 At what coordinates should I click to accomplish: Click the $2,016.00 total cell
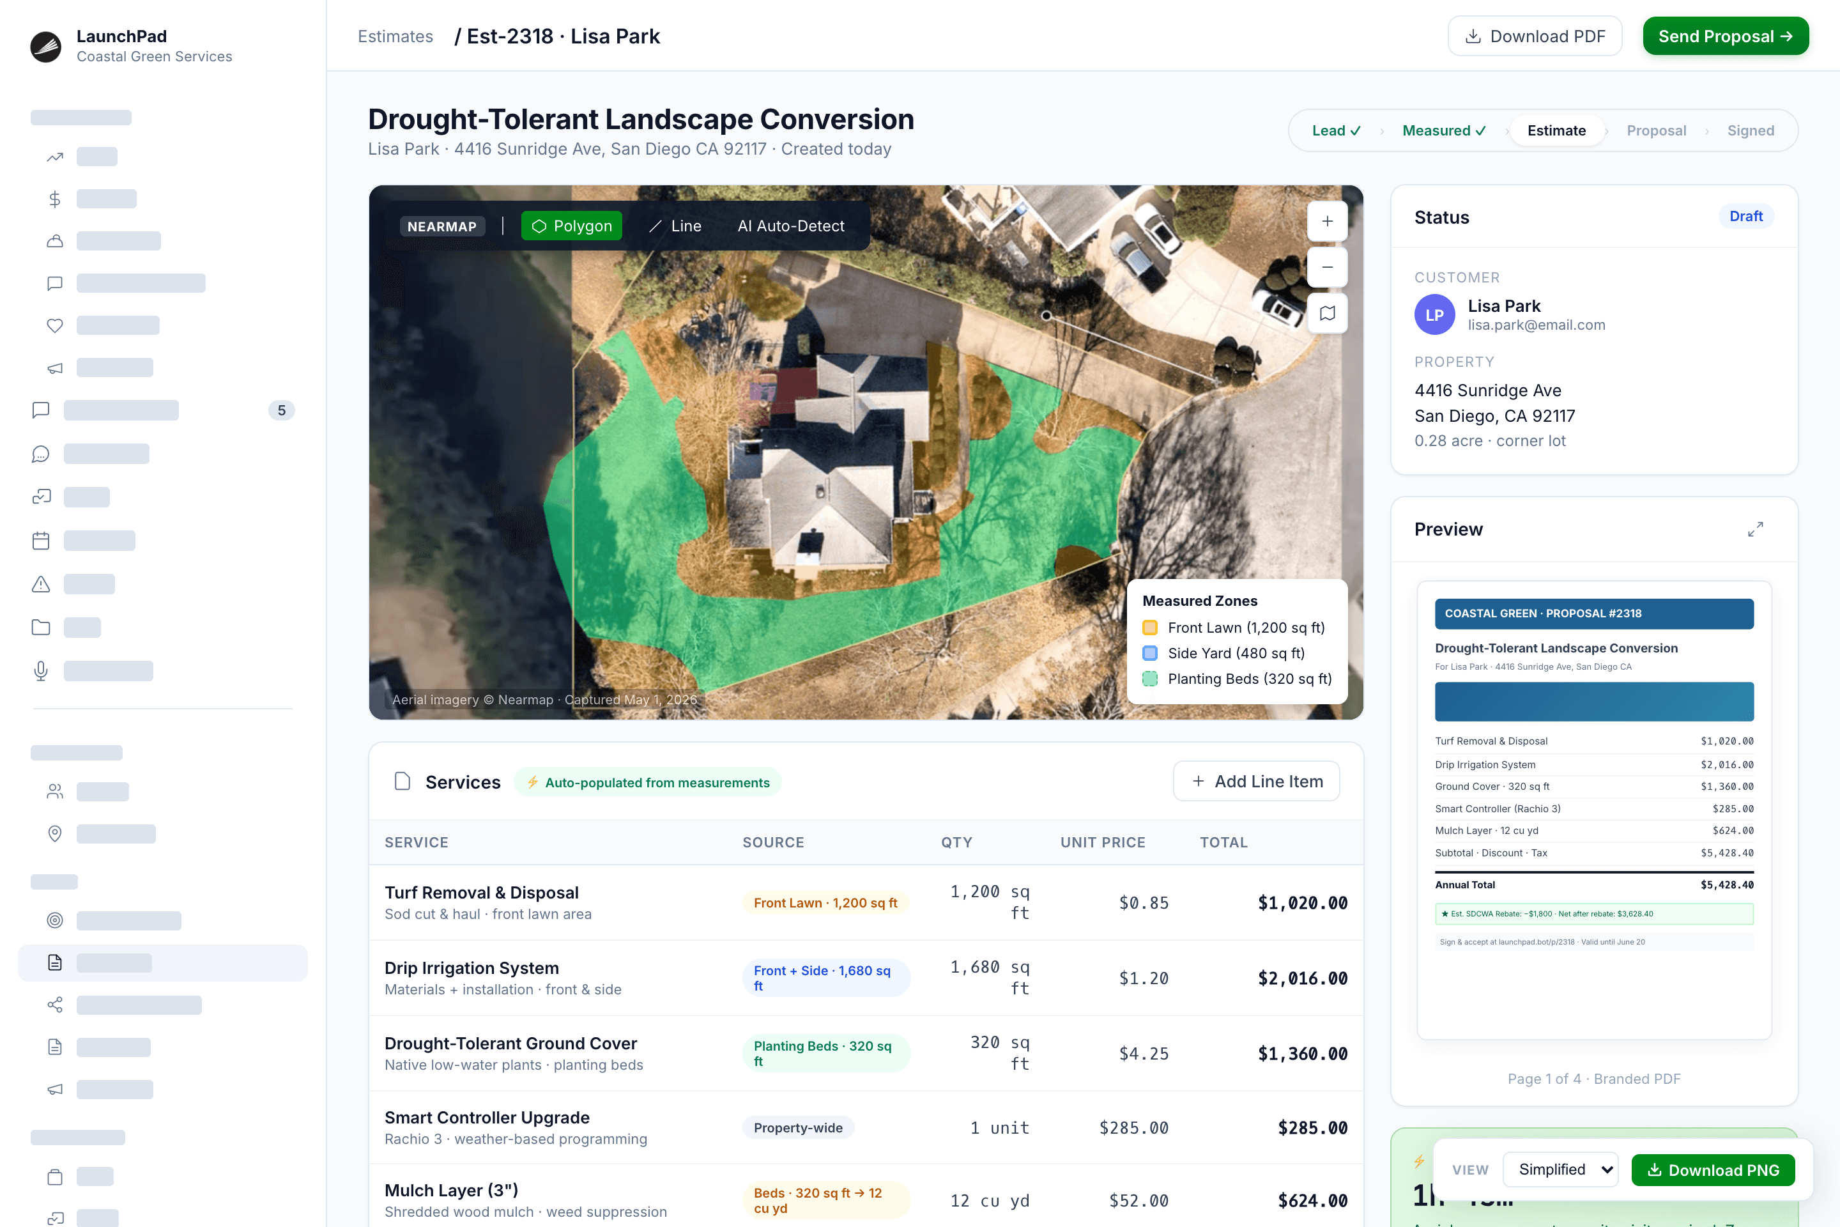1303,978
